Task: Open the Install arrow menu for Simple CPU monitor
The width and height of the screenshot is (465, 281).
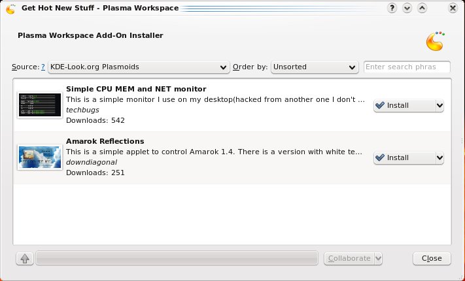Action: 439,106
